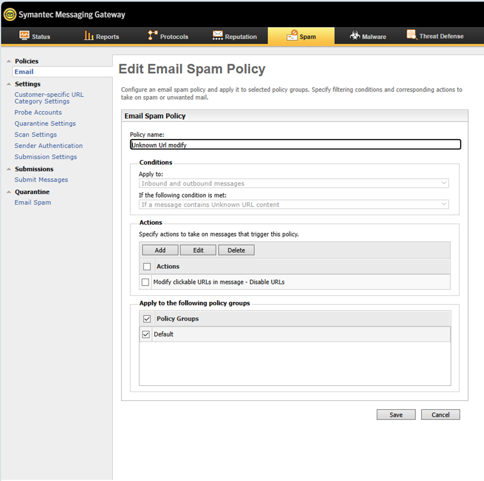The height and width of the screenshot is (481, 484).
Task: Click the Status monitor icon
Action: [x=24, y=35]
